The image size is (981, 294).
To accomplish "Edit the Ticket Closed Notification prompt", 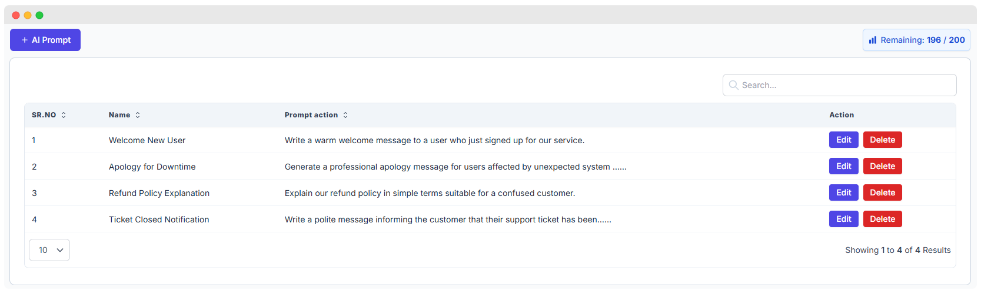I will 843,219.
